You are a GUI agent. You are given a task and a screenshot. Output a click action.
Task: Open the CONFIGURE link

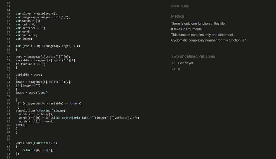(180, 6)
